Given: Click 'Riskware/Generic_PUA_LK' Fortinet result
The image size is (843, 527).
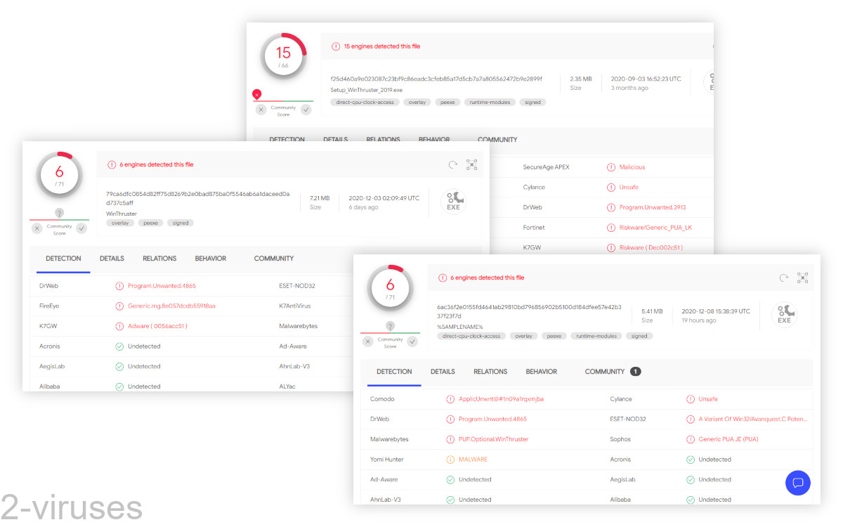Looking at the screenshot, I should pos(655,228).
